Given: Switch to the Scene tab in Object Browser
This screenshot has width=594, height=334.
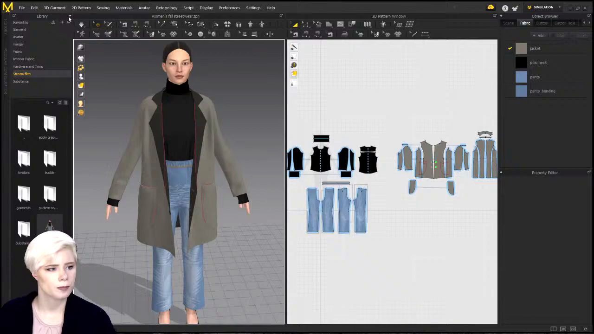Looking at the screenshot, I should (509, 23).
